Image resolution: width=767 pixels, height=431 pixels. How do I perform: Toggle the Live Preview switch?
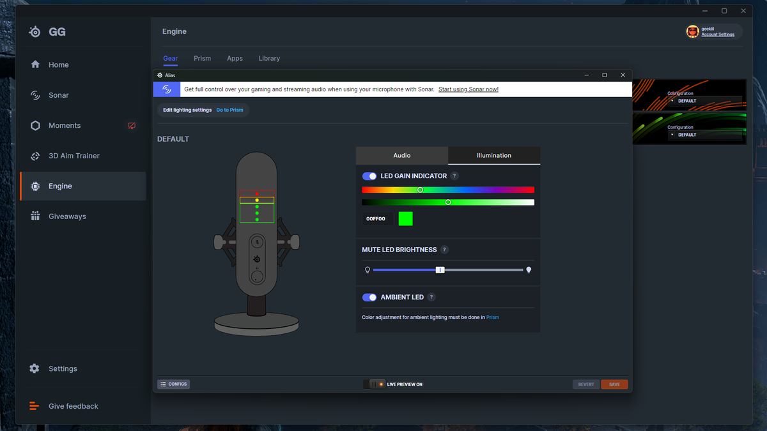tap(374, 384)
